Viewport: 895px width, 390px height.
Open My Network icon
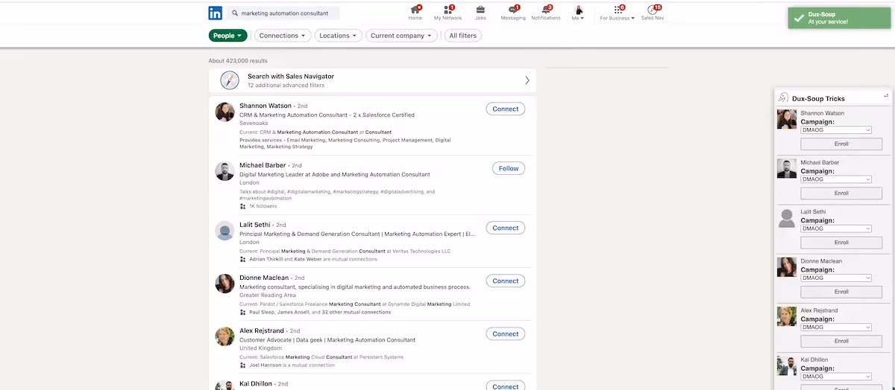(447, 10)
